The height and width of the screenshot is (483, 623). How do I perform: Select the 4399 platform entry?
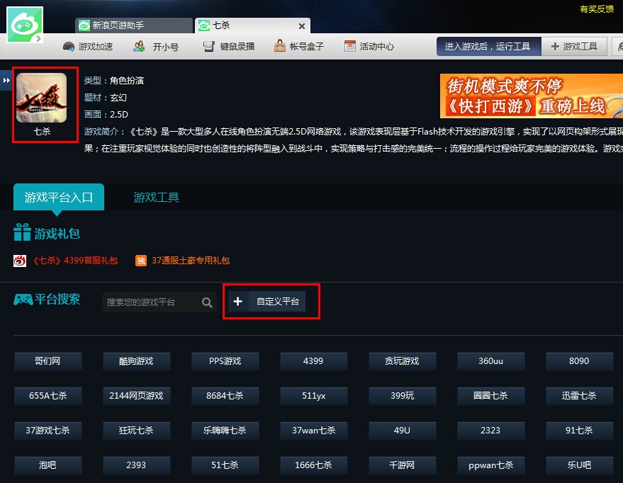pos(313,360)
